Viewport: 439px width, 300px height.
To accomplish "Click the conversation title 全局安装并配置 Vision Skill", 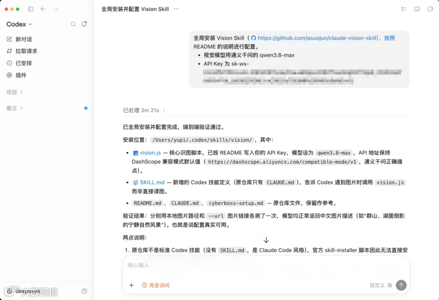I will (135, 9).
